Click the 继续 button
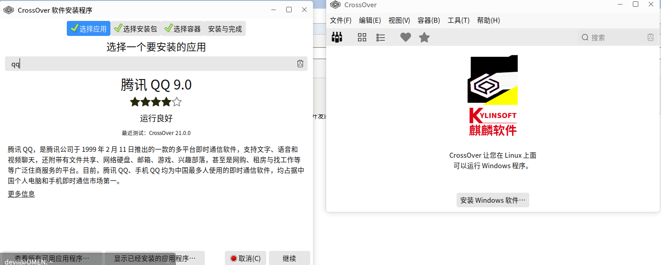Image resolution: width=661 pixels, height=265 pixels. pyautogui.click(x=289, y=258)
